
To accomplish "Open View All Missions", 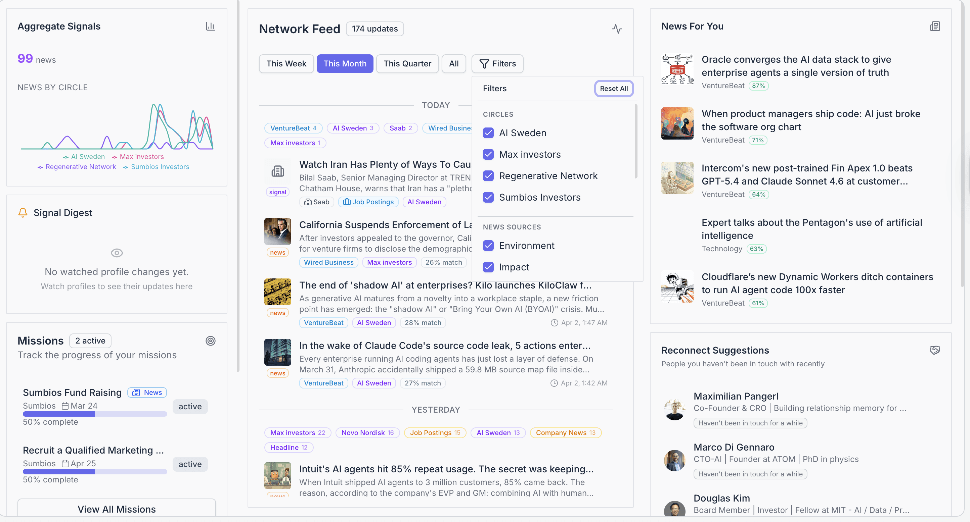I will pos(116,509).
